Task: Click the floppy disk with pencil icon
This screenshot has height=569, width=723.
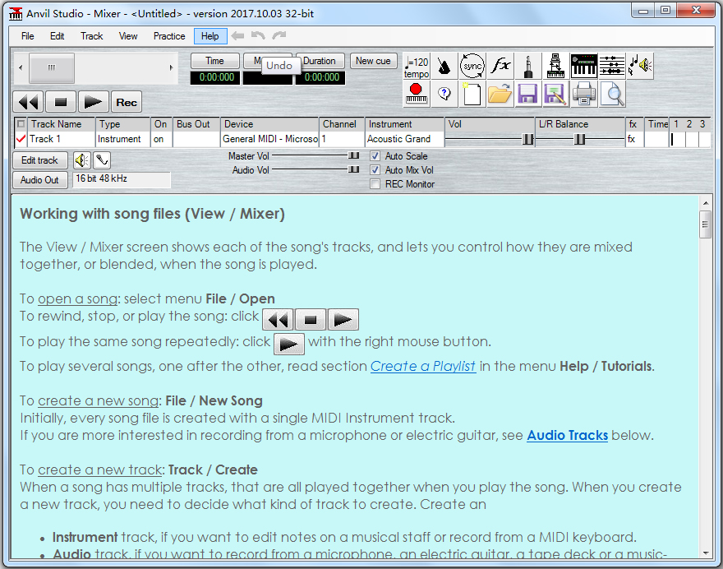Action: [x=555, y=94]
